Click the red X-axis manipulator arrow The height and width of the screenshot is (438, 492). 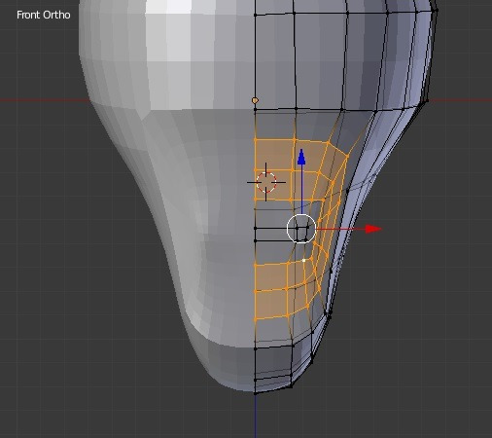[x=373, y=229]
